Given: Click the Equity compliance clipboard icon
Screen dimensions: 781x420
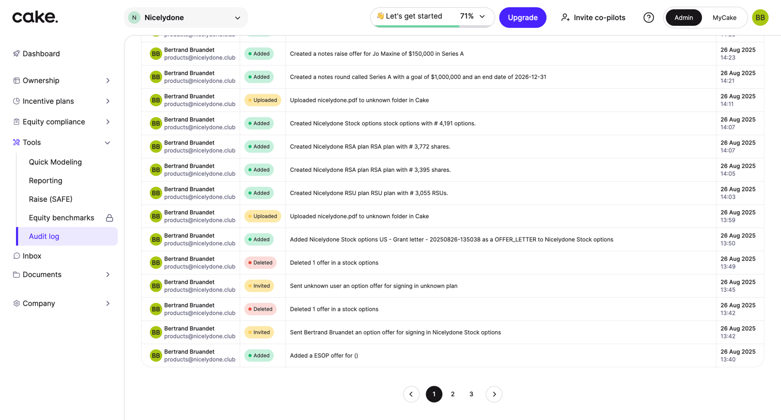Looking at the screenshot, I should coord(17,122).
